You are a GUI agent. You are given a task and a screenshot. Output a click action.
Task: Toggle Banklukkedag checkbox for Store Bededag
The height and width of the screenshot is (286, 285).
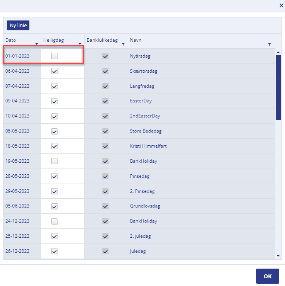pos(105,131)
